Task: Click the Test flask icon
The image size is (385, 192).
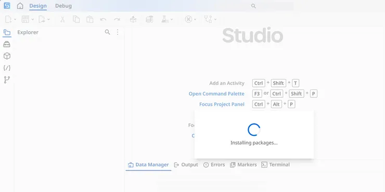Action: (165, 19)
